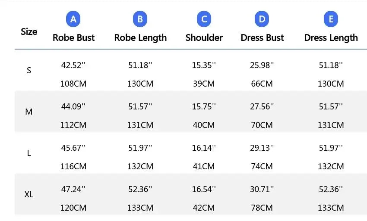Click the blue D circle icon
Screen dimensions: 367x221
click(x=262, y=19)
